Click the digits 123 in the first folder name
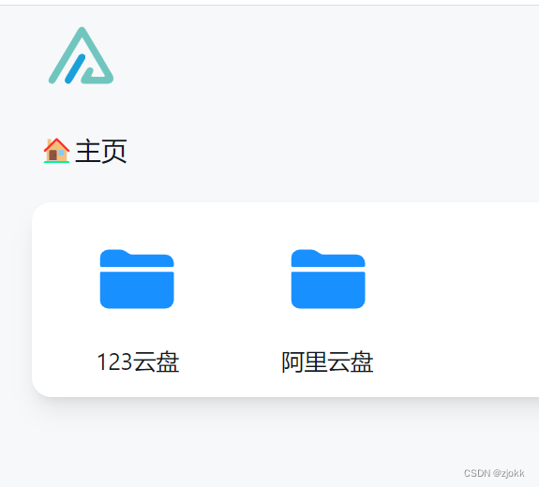The height and width of the screenshot is (487, 539). 114,362
